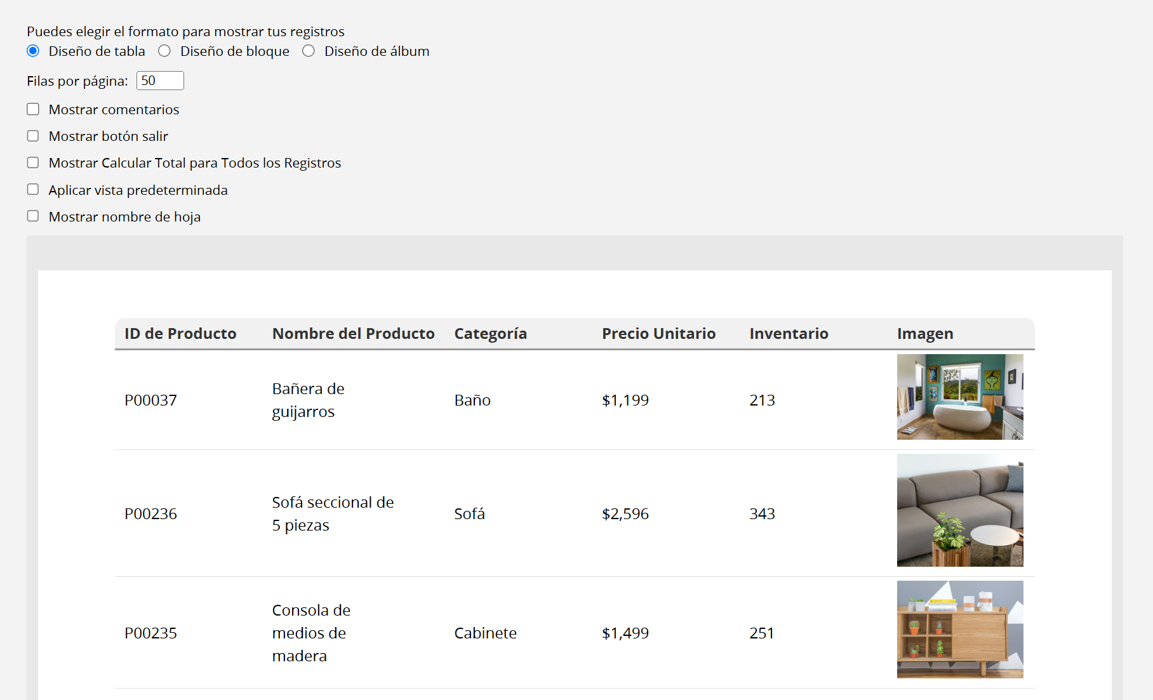Click the $2,596 price cell

[625, 514]
